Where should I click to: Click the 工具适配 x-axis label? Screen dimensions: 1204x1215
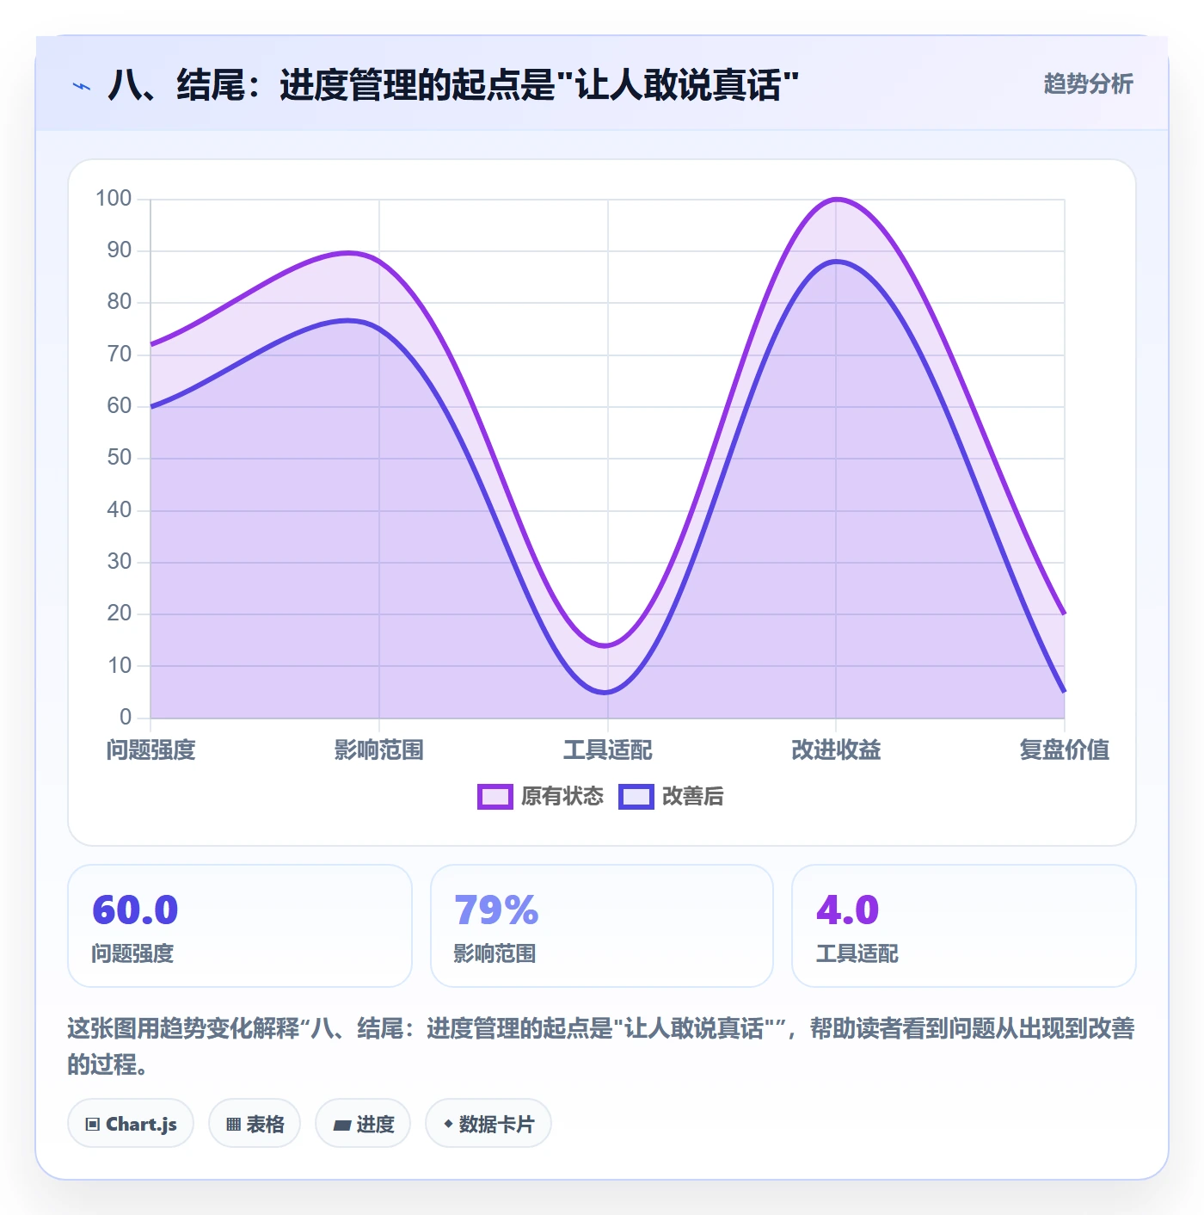click(607, 749)
